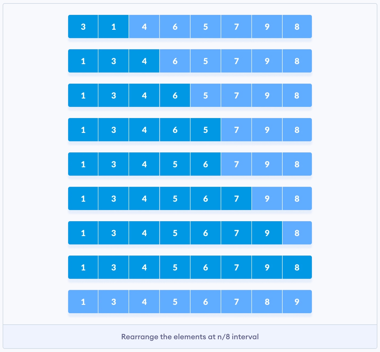Click dark cell 9 in the seventh row
The height and width of the screenshot is (352, 380).
click(267, 233)
